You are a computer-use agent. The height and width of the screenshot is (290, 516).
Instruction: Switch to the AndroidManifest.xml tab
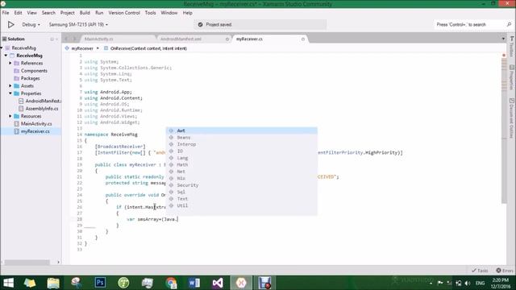tap(181, 39)
